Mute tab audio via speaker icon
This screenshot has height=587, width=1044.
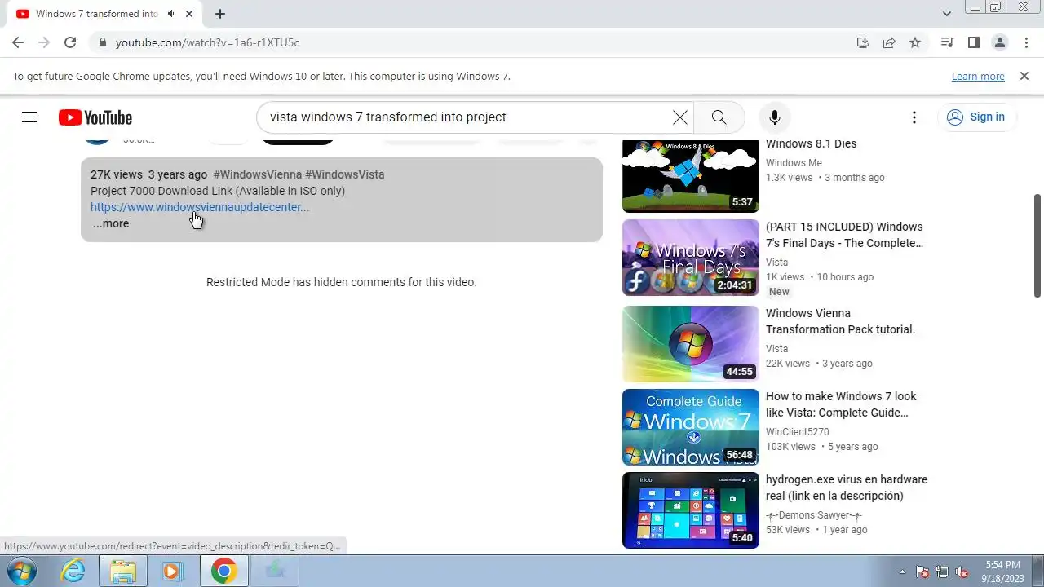tap(171, 14)
